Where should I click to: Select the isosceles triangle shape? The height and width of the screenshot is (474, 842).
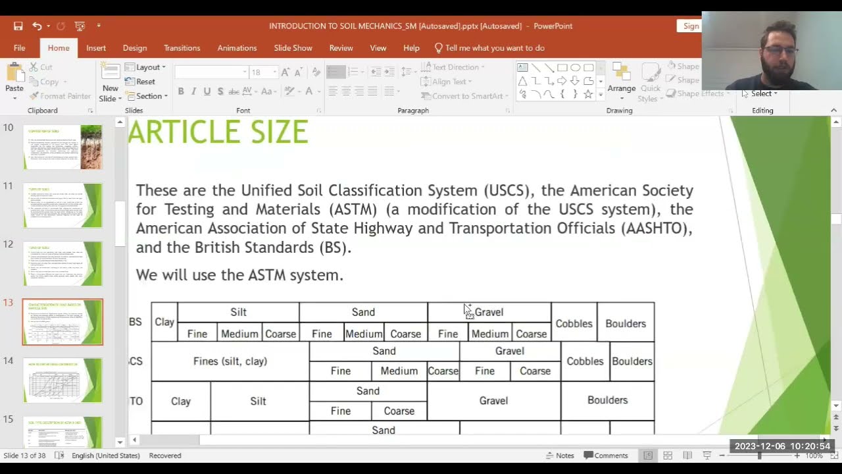coord(522,81)
